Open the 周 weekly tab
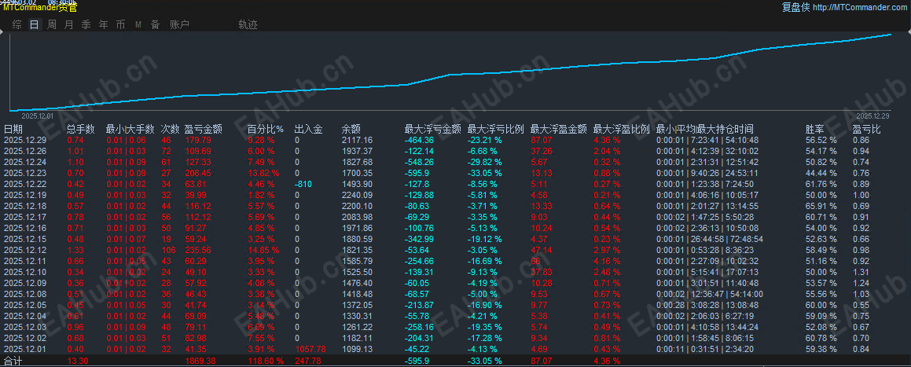This screenshot has height=367, width=911. tap(53, 24)
